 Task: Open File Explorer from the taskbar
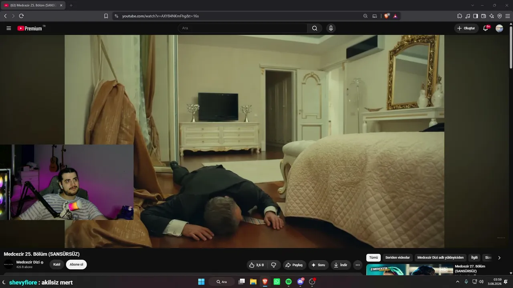point(253,282)
